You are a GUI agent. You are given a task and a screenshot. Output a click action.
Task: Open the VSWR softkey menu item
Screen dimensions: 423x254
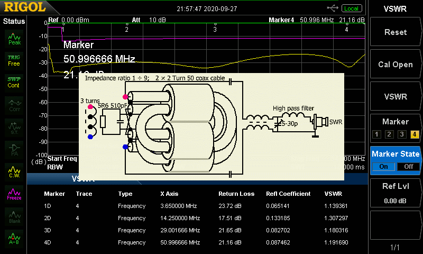(x=396, y=97)
